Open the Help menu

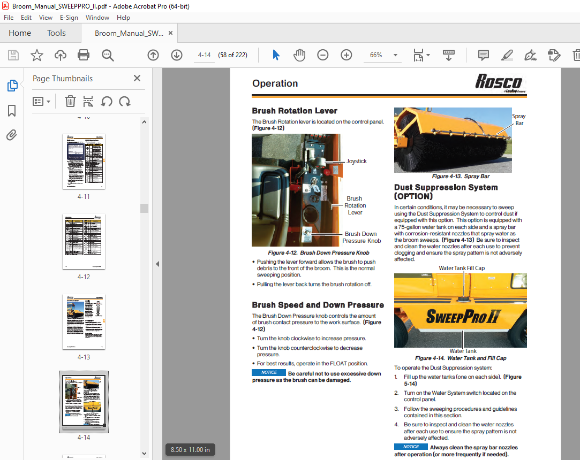pyautogui.click(x=123, y=17)
